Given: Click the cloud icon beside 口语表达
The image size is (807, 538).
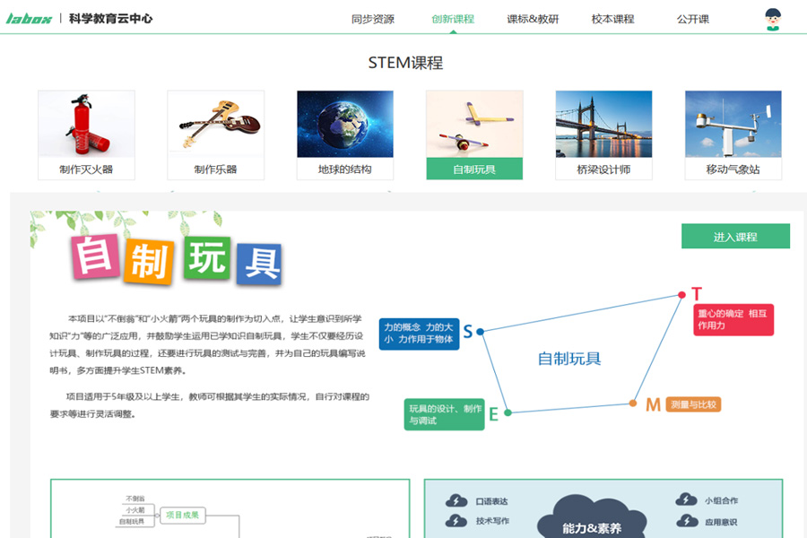Looking at the screenshot, I should (x=456, y=500).
